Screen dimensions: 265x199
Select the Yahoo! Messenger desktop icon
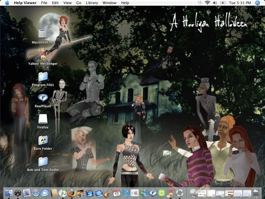43,55
